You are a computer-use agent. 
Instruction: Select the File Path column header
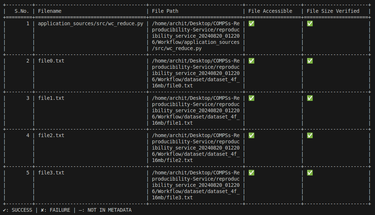tap(165, 11)
